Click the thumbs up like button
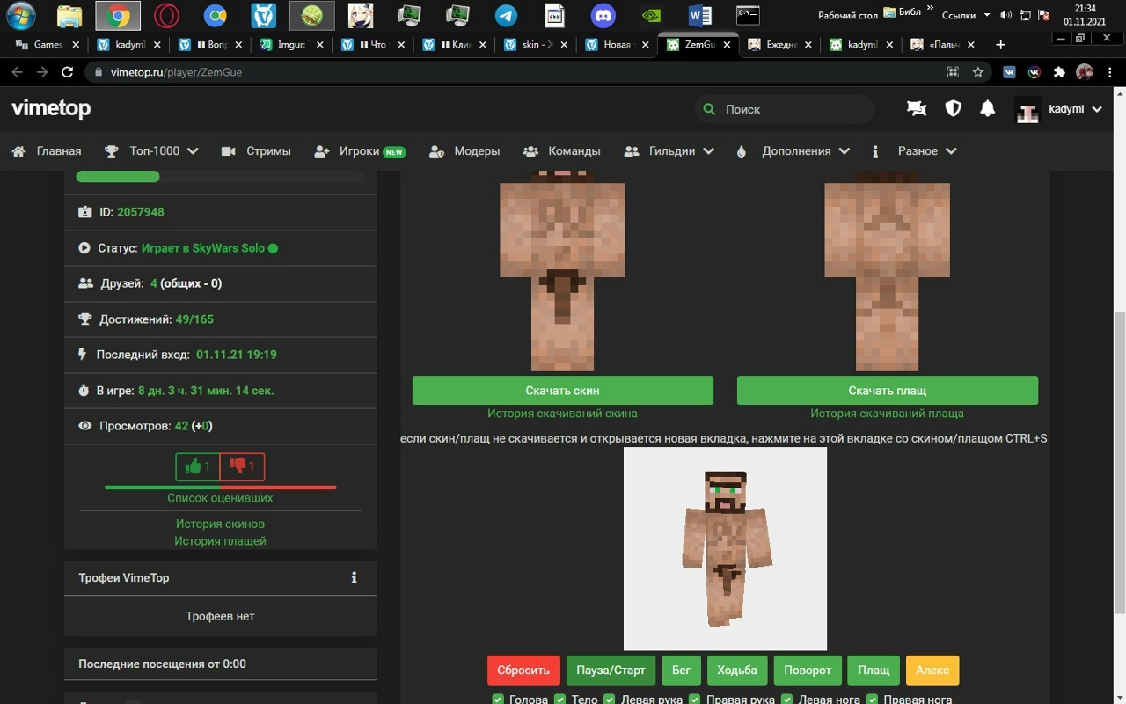The width and height of the screenshot is (1126, 704). click(198, 466)
